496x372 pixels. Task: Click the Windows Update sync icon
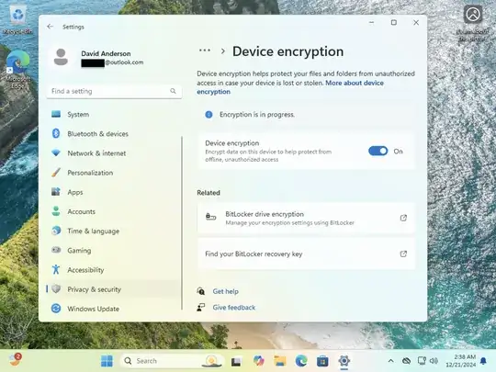56,309
